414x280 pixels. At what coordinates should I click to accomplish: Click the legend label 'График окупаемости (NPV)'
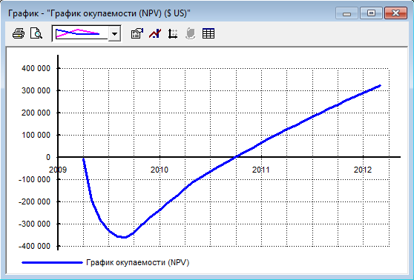[138, 263]
